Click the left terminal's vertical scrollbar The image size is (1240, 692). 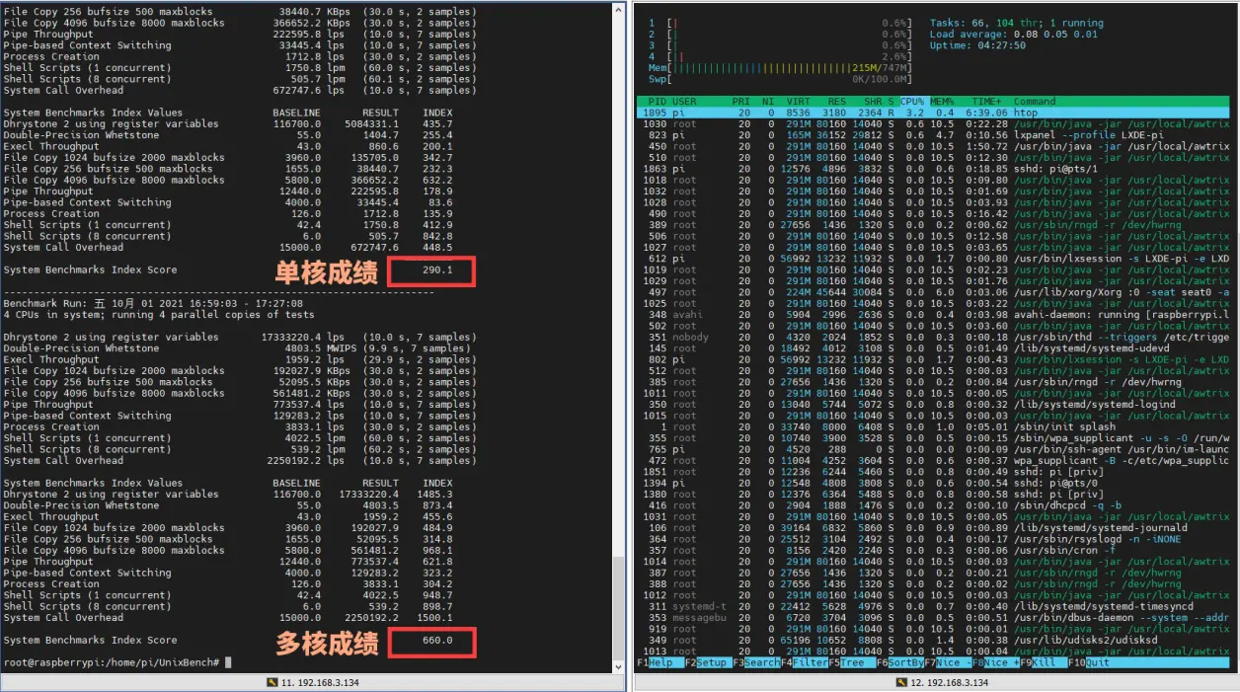pos(619,336)
